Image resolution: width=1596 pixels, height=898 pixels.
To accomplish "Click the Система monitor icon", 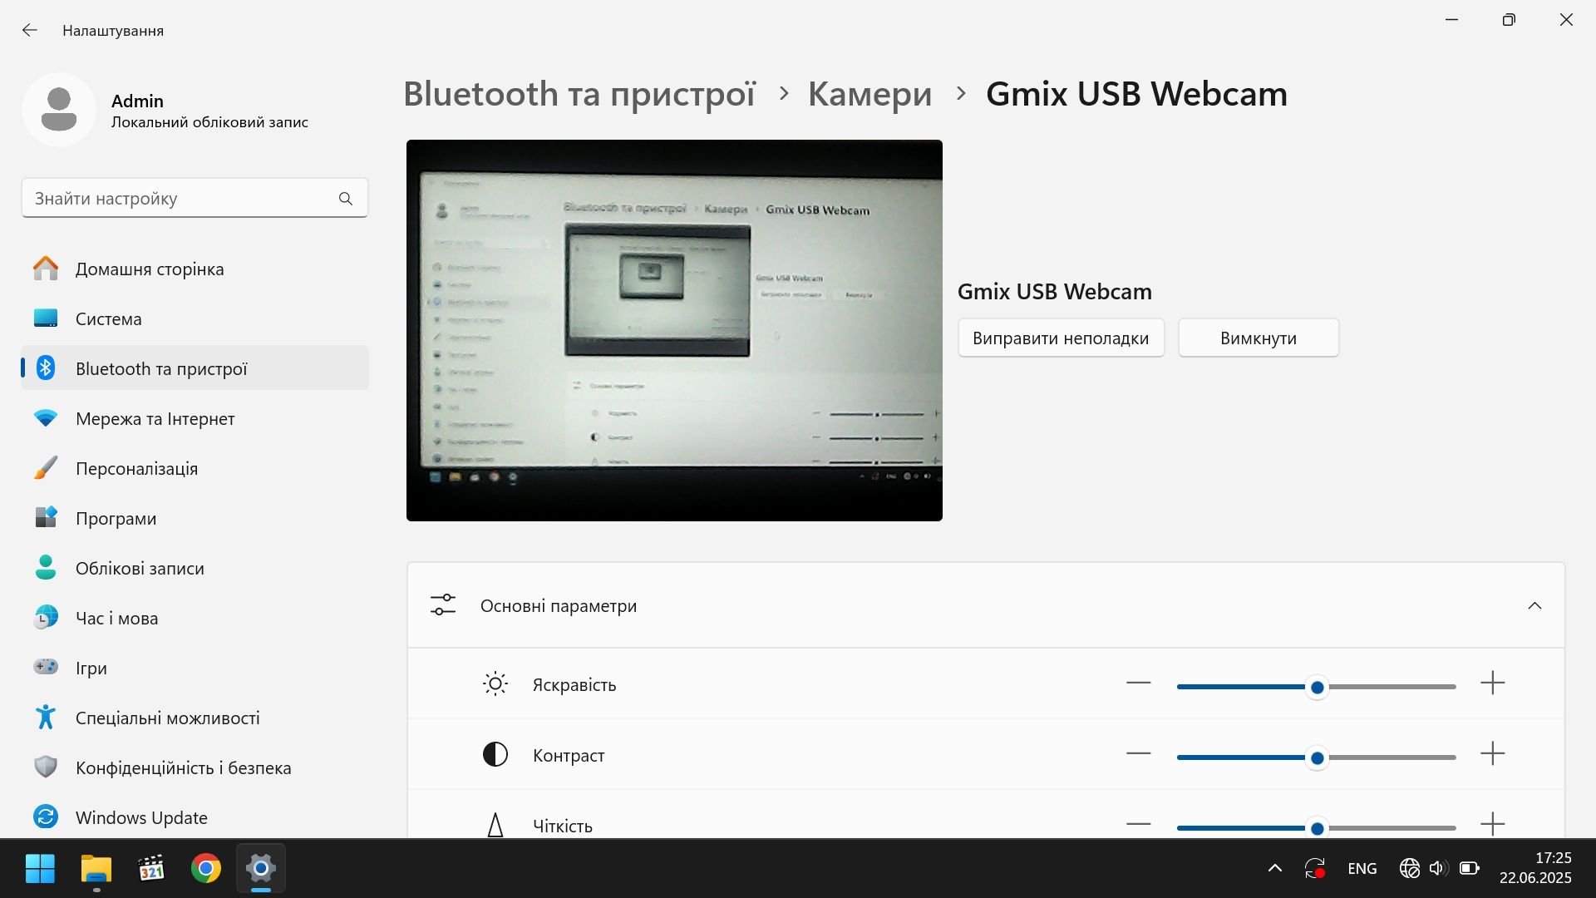I will click(x=46, y=318).
